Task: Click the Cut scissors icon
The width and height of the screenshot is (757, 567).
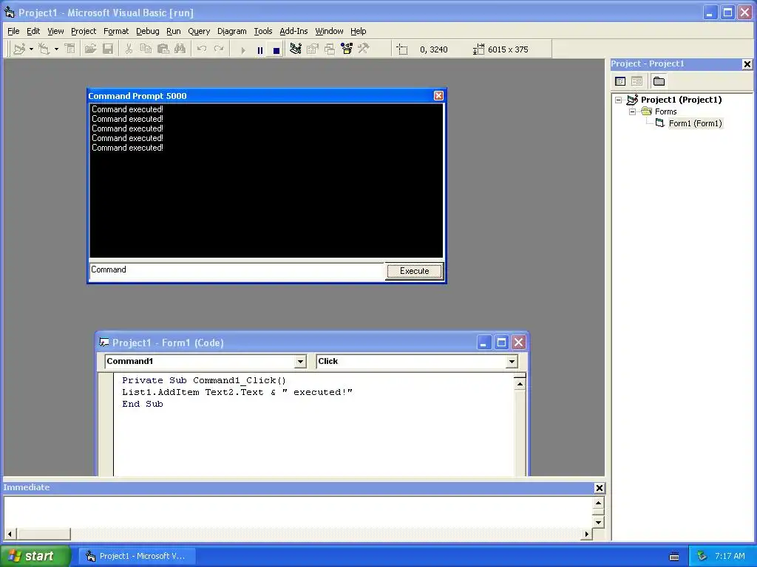Action: coord(129,49)
